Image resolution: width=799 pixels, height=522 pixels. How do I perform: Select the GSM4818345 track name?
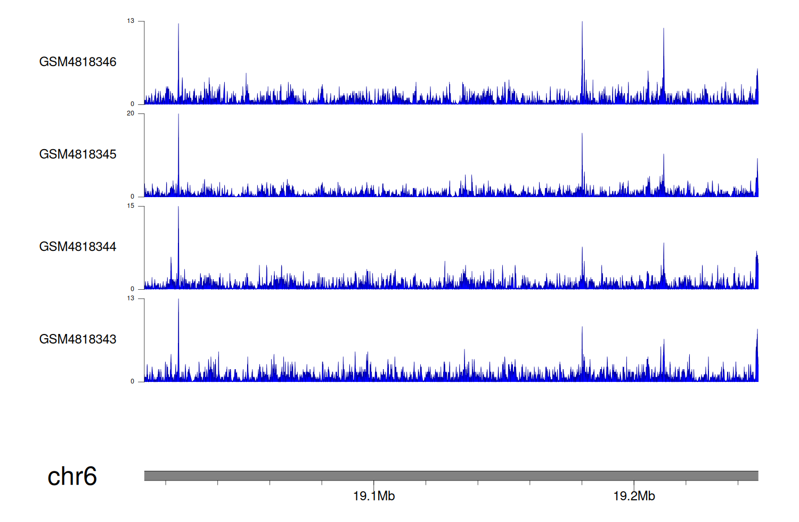(78, 154)
